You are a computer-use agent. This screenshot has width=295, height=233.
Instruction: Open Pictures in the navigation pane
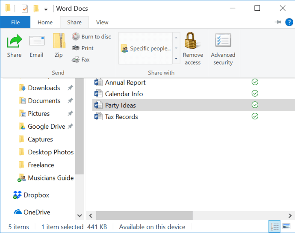point(38,113)
